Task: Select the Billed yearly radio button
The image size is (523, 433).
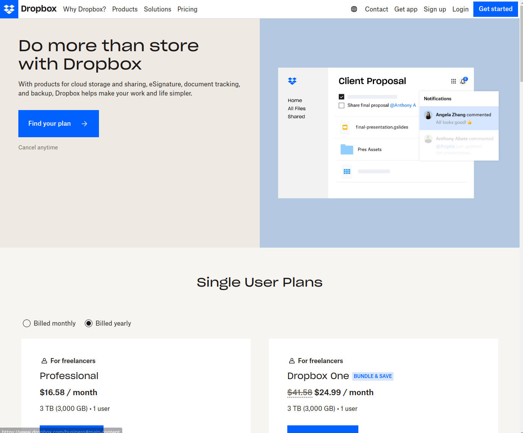Action: pyautogui.click(x=89, y=323)
